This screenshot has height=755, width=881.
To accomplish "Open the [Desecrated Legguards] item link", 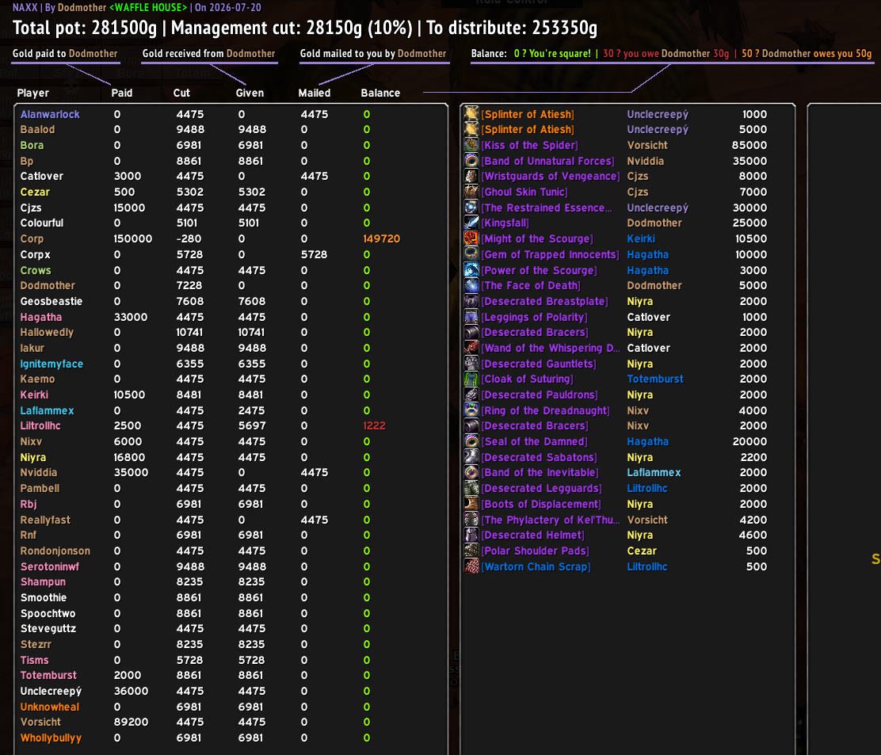I will 540,488.
